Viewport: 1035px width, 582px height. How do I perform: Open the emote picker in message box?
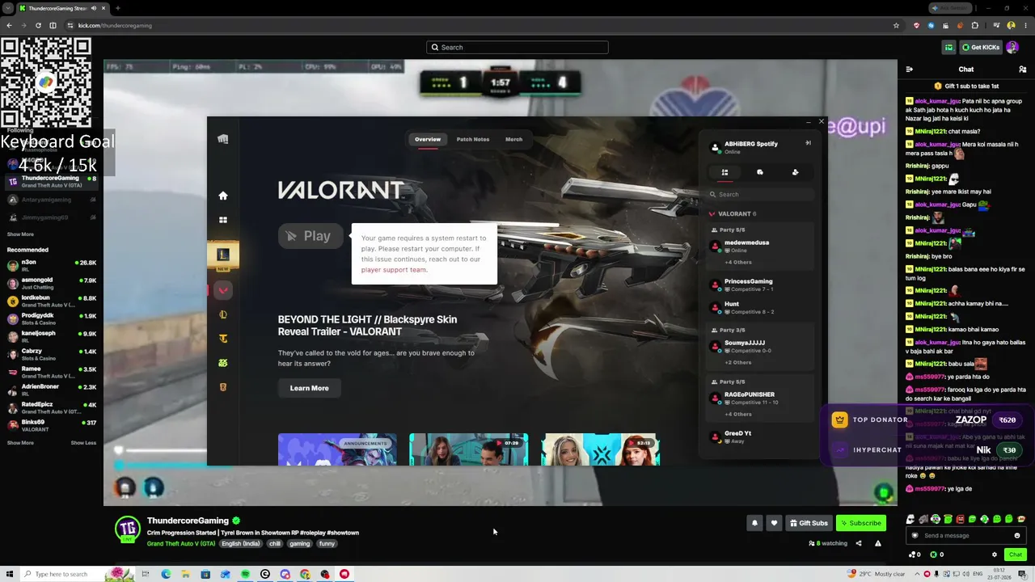click(1017, 535)
